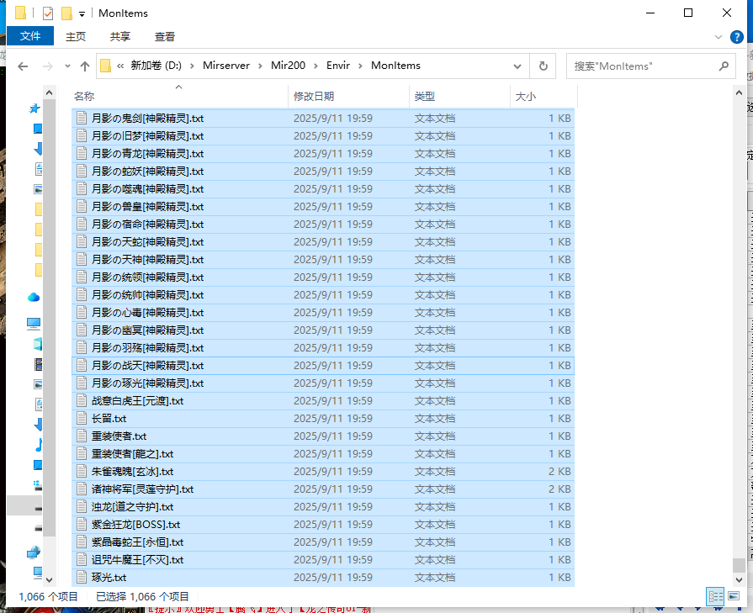Sort by 大小 column header
753x613 pixels.
click(x=544, y=97)
